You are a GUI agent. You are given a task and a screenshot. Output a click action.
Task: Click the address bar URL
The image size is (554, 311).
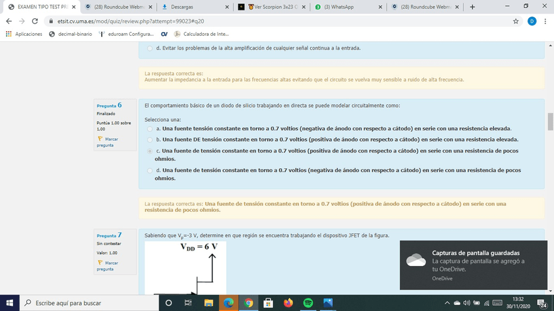pos(131,21)
